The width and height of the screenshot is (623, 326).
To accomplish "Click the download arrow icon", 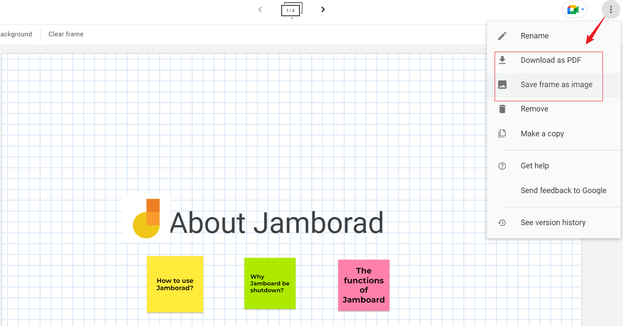I will [x=502, y=60].
